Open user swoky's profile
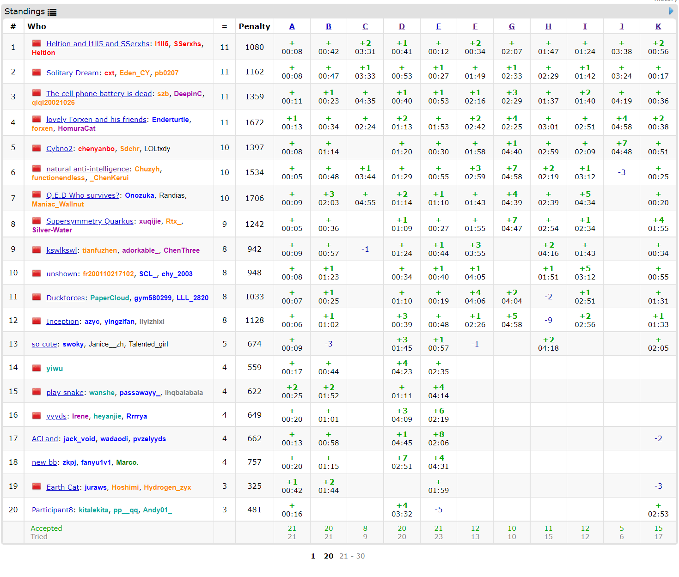The width and height of the screenshot is (679, 577). [73, 344]
